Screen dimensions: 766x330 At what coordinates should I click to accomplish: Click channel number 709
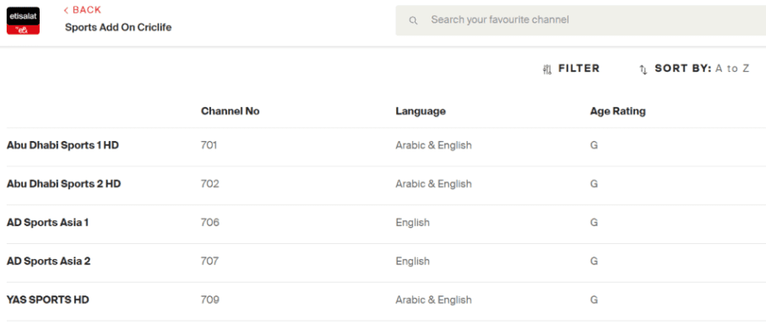210,300
